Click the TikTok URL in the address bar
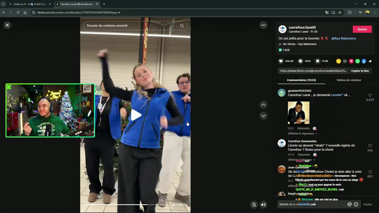The width and height of the screenshot is (379, 213). coord(79,12)
